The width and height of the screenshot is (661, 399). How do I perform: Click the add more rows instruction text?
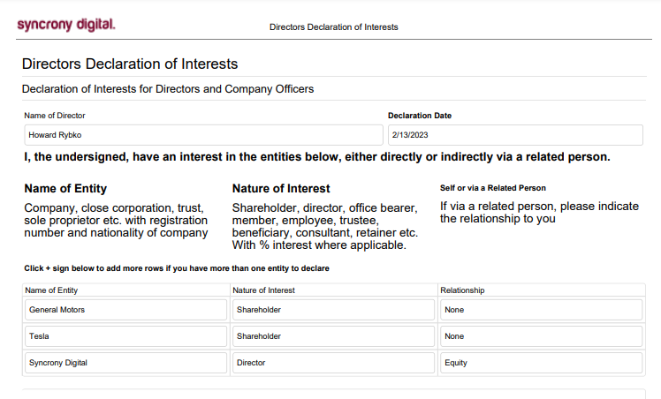pyautogui.click(x=177, y=268)
